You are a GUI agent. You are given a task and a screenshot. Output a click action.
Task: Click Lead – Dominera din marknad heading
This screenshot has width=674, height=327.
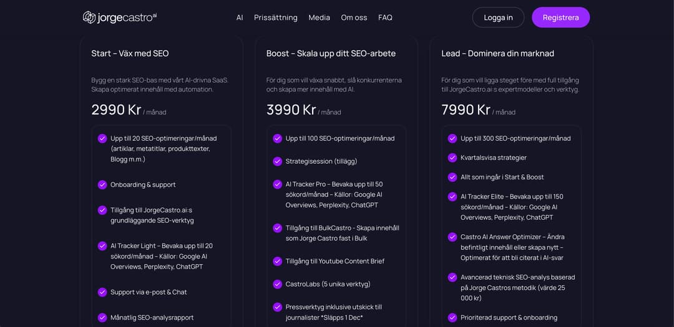498,54
